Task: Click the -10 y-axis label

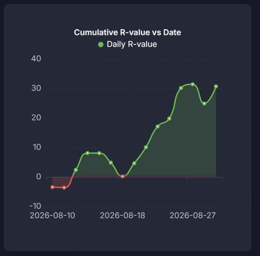Action: (x=35, y=206)
